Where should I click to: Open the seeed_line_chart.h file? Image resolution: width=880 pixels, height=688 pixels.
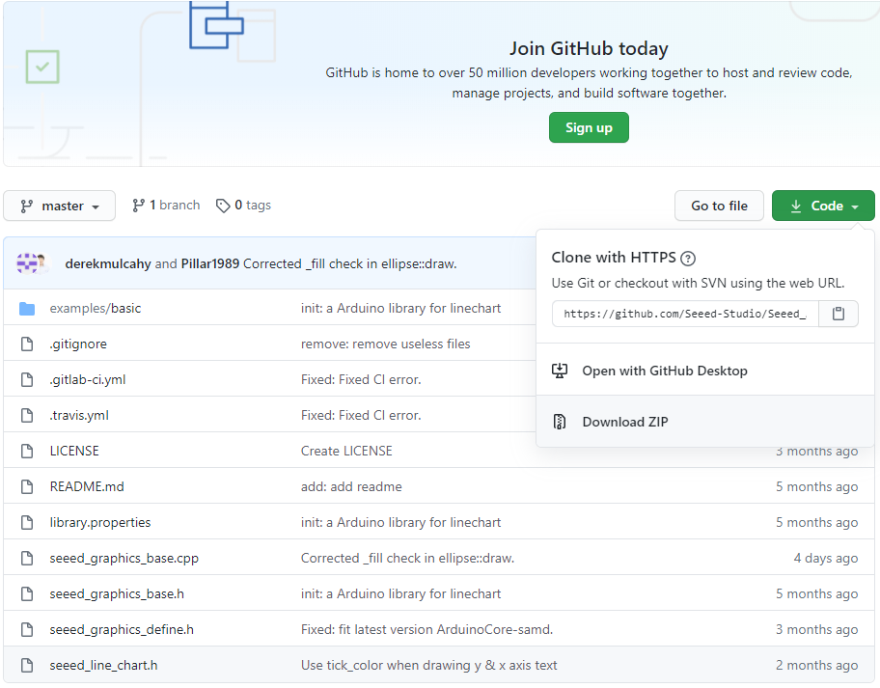click(103, 665)
